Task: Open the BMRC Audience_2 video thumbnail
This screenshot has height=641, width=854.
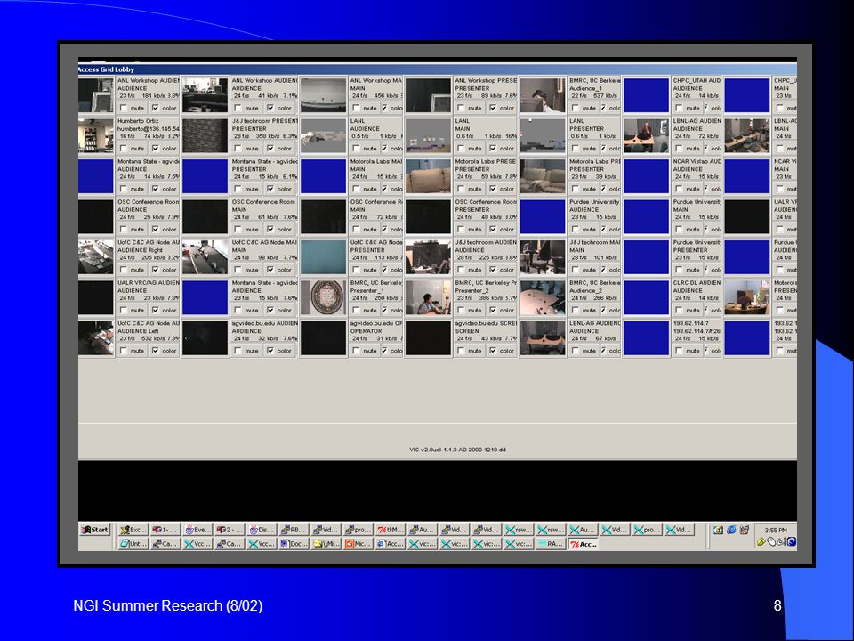Action: pos(543,297)
